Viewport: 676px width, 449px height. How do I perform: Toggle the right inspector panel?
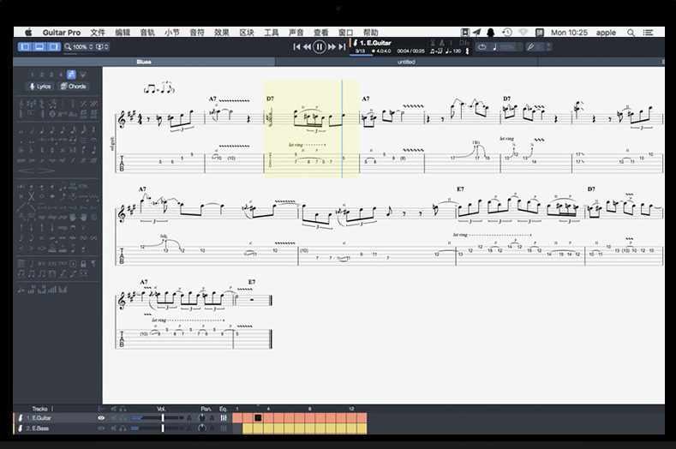(53, 46)
